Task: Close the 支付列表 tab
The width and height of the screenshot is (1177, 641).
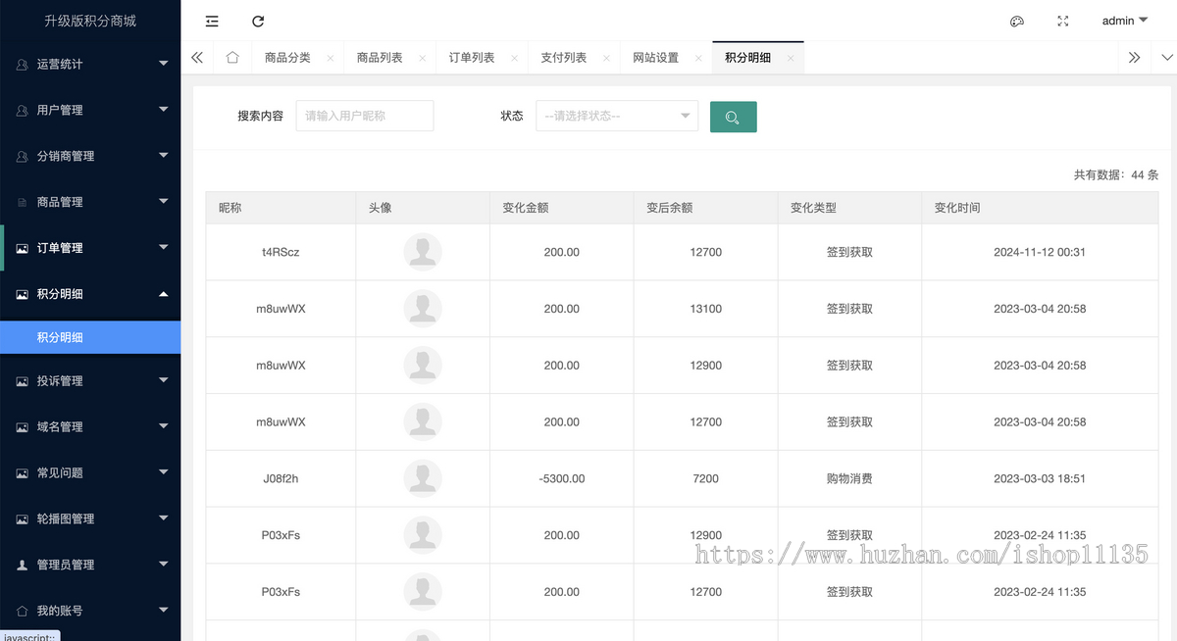Action: (x=607, y=58)
